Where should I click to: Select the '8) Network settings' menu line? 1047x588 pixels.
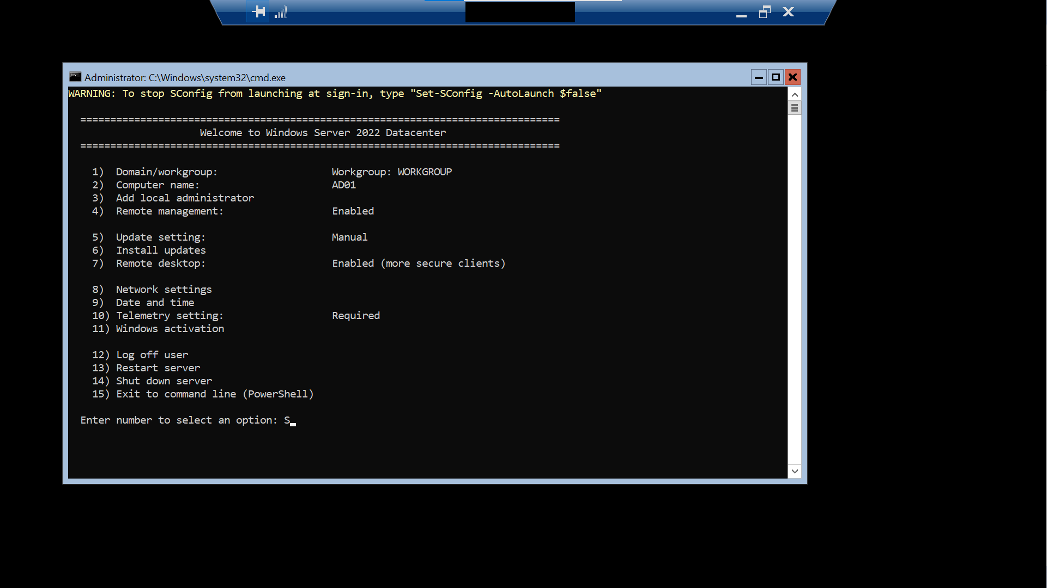164,289
